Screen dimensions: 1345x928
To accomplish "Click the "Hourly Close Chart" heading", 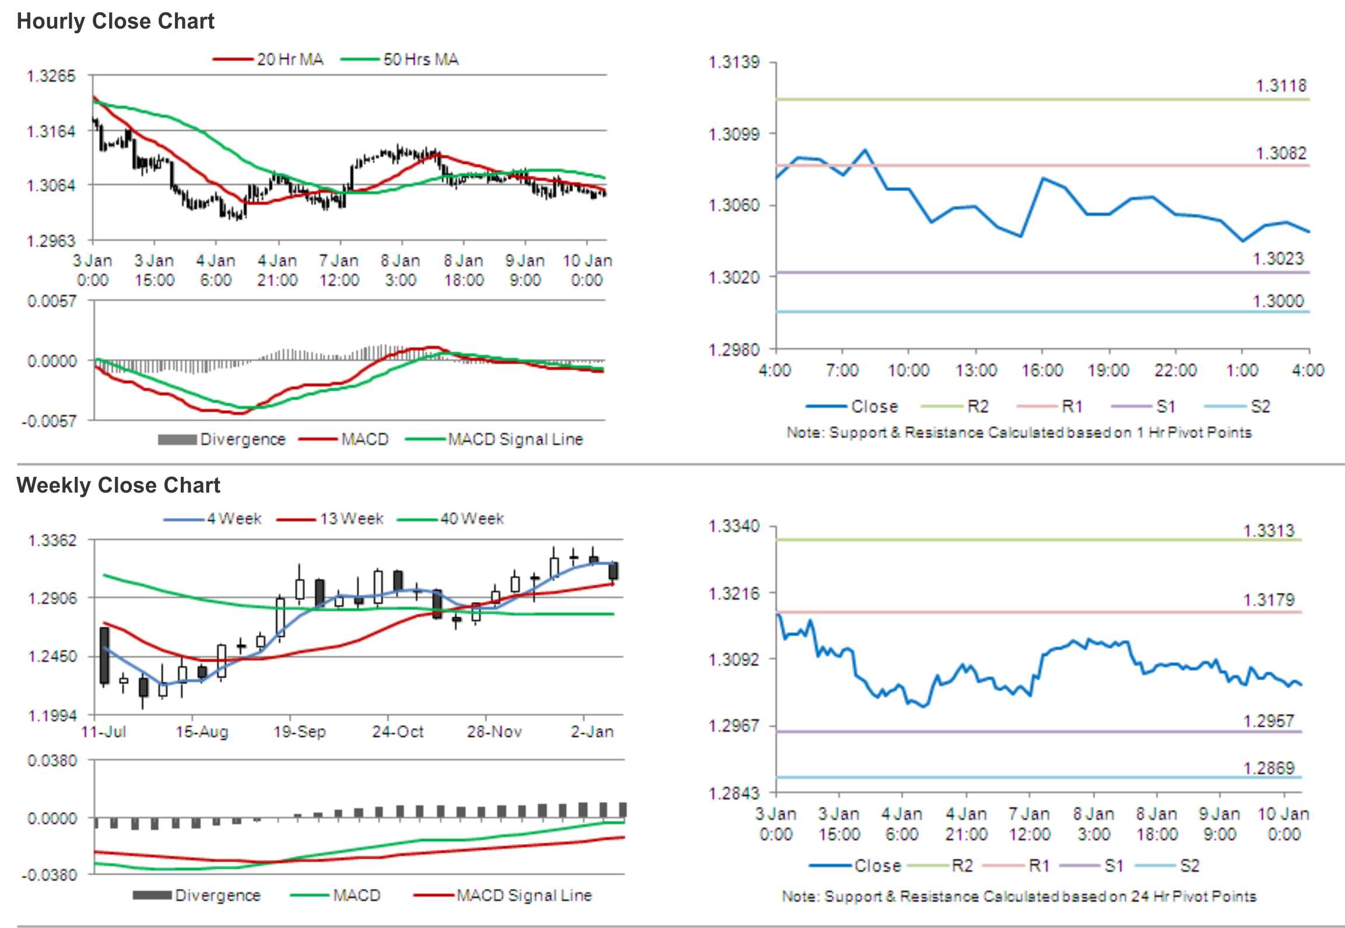I will pos(115,22).
